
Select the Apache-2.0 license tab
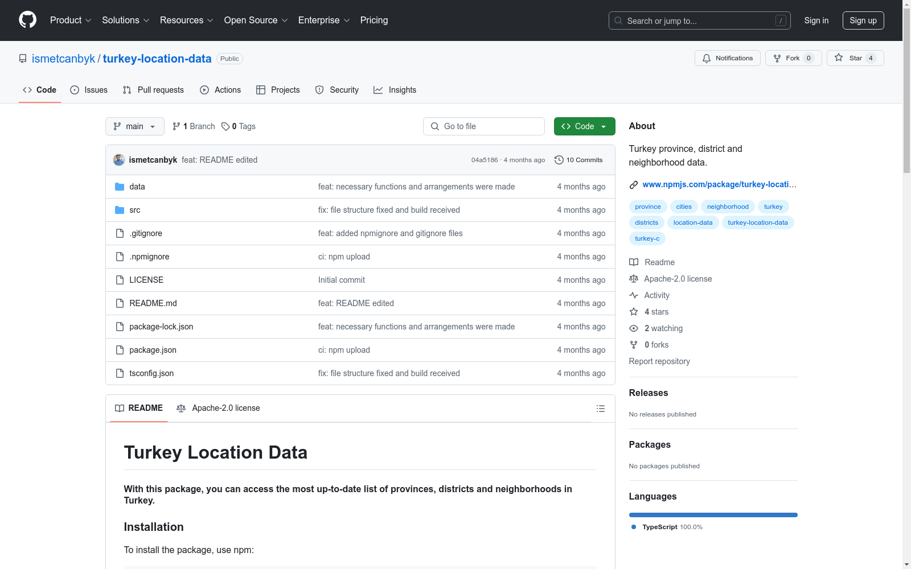coord(219,408)
